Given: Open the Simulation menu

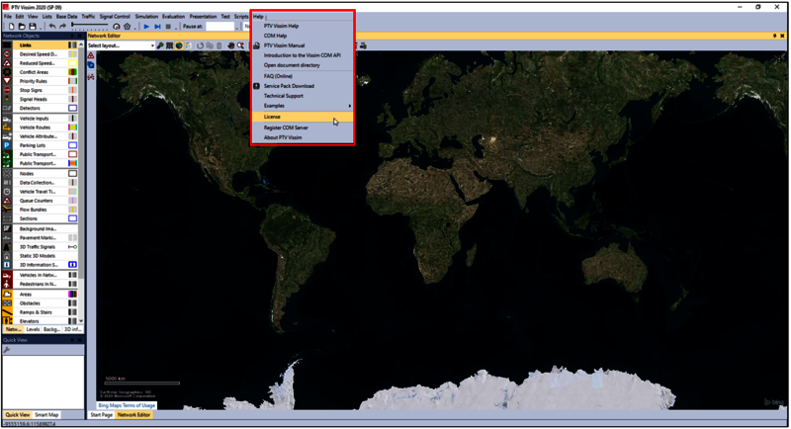Looking at the screenshot, I should point(146,17).
